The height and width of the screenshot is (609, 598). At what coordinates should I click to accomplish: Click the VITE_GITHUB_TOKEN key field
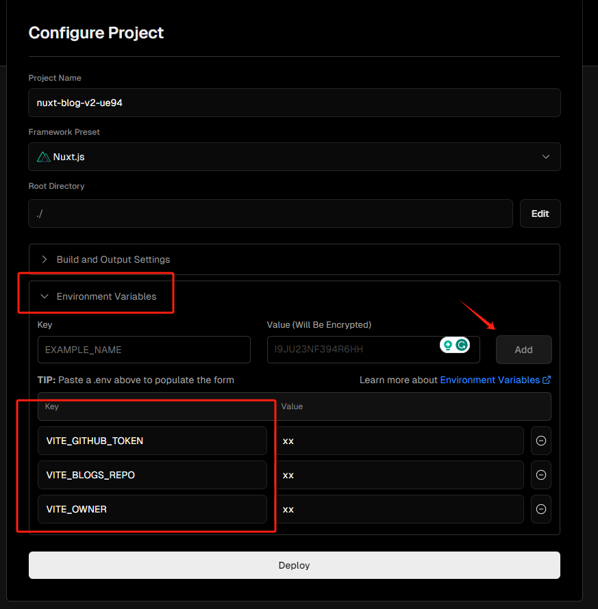152,441
